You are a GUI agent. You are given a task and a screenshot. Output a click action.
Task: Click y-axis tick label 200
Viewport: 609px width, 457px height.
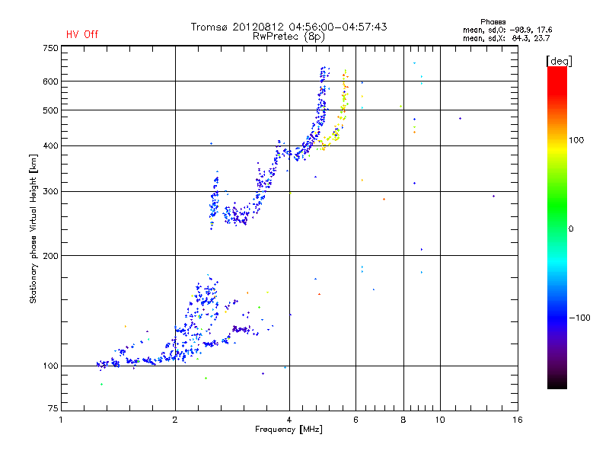point(50,256)
